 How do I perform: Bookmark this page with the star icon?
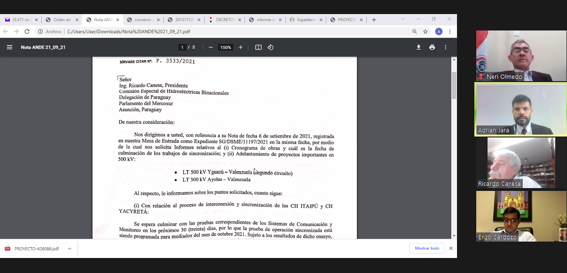tap(425, 31)
